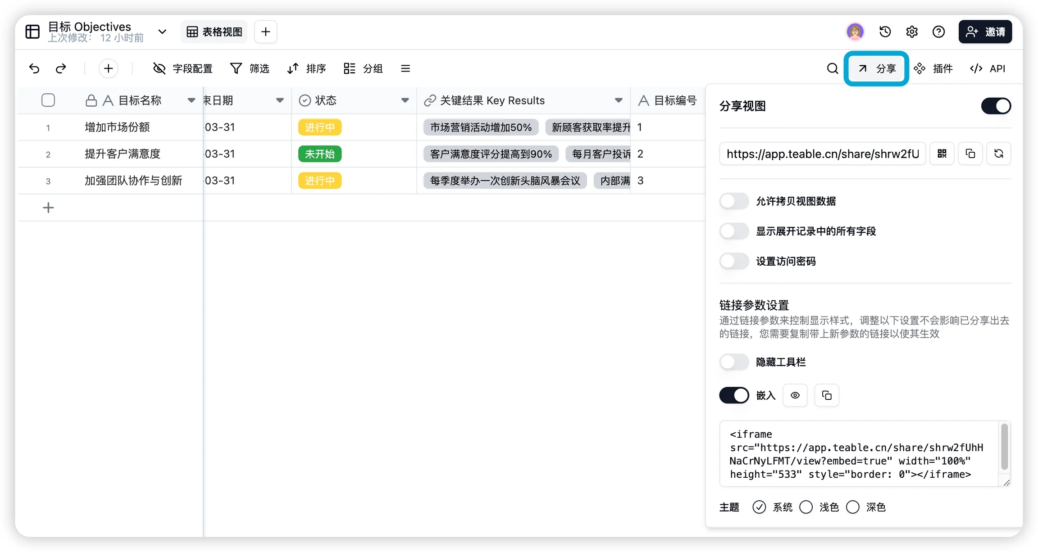The image size is (1038, 552).
Task: Click the 目标编号 column header
Action: [x=668, y=100]
